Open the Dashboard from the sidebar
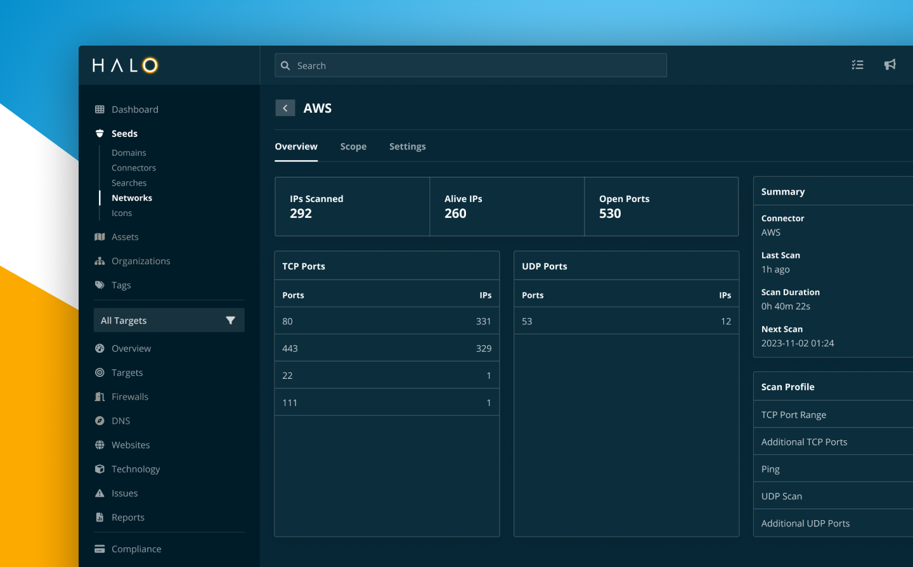 click(x=135, y=109)
